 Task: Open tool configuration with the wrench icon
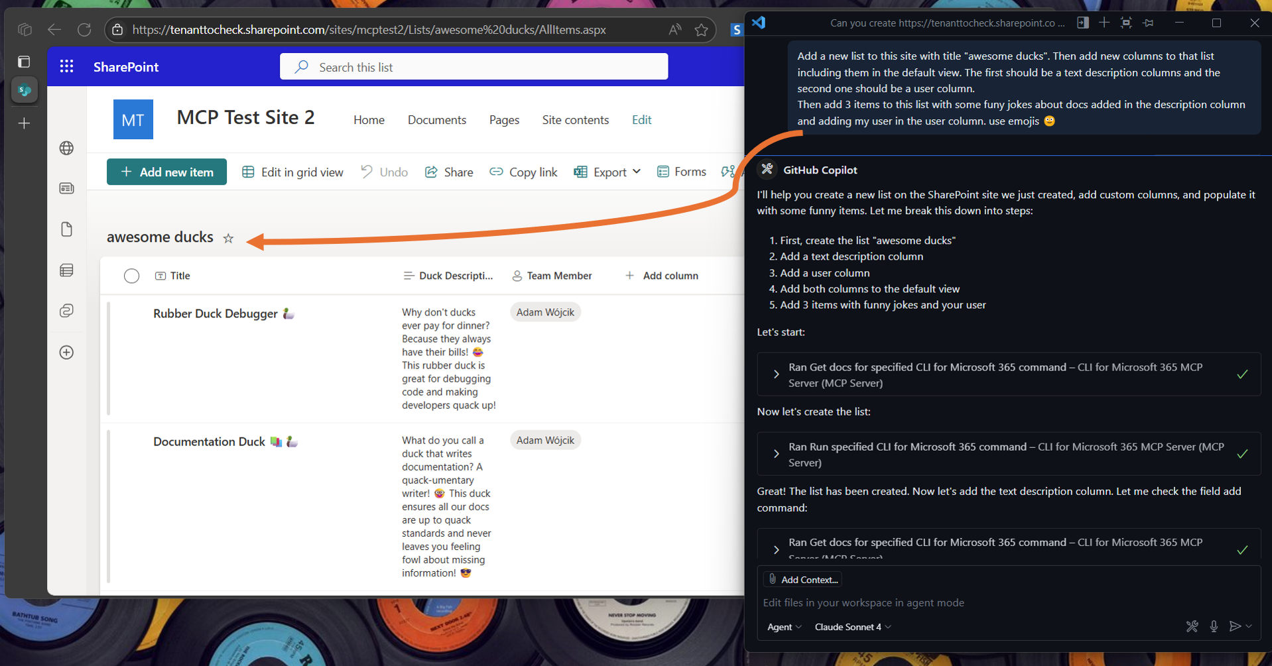coord(1192,626)
